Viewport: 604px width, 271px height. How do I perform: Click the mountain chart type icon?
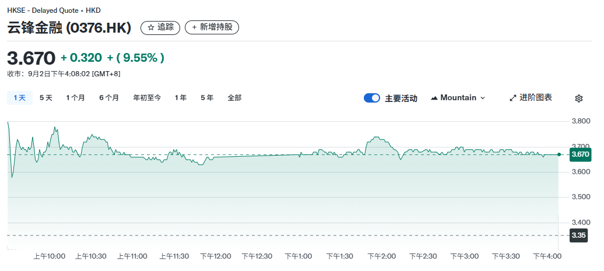[434, 98]
